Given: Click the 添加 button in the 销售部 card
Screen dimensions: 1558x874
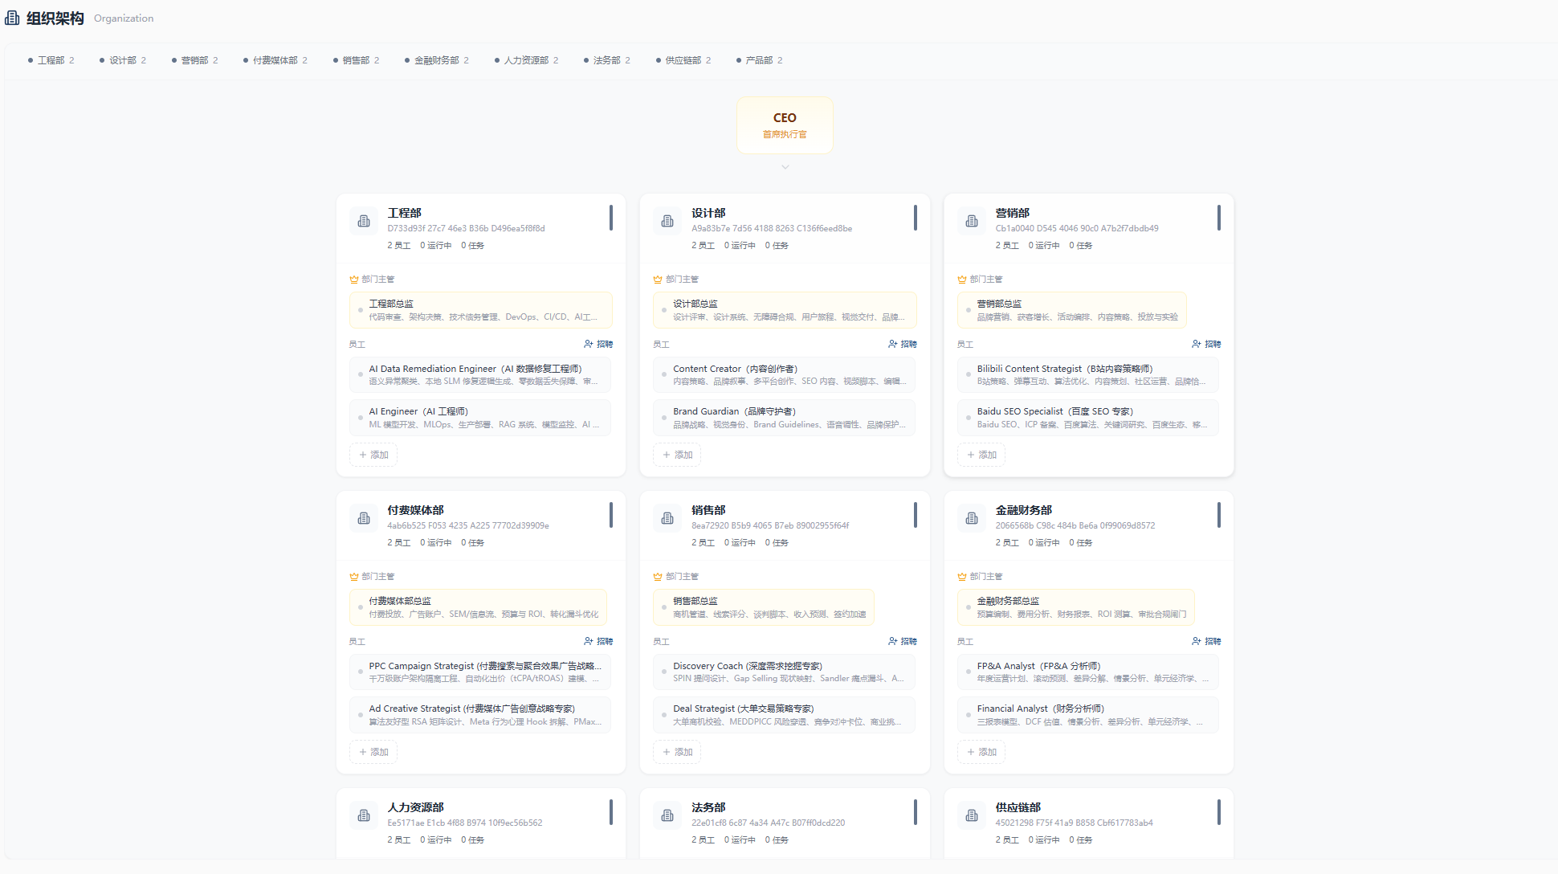Looking at the screenshot, I should tap(677, 752).
